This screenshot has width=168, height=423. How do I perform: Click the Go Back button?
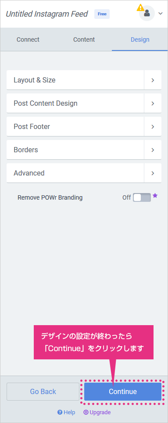[43, 391]
